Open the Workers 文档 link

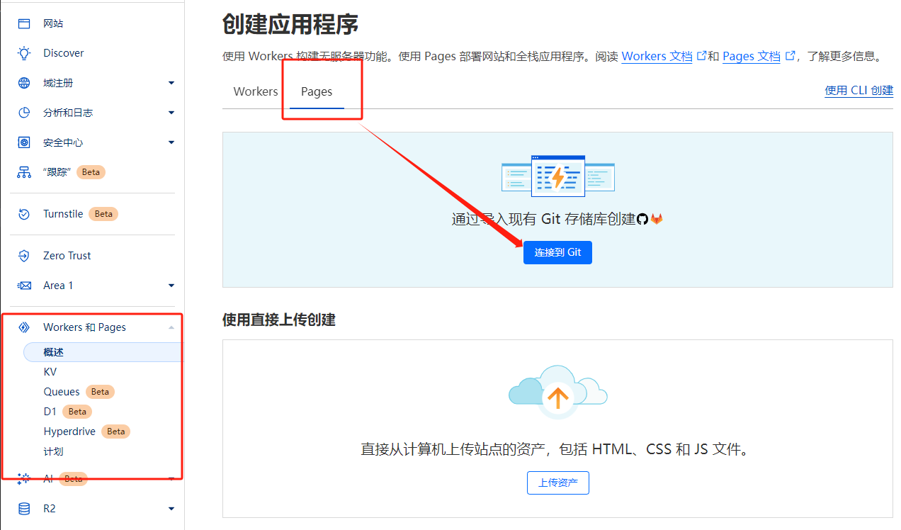657,57
